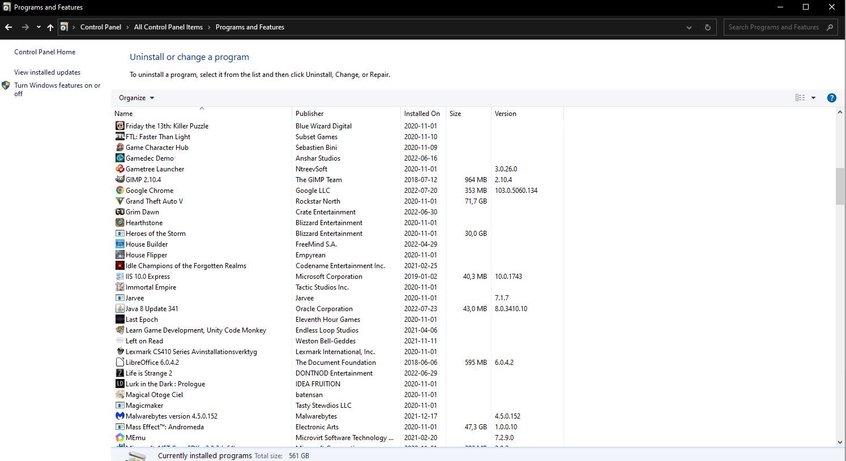Click the Gamedec Demo icon

[x=119, y=158]
